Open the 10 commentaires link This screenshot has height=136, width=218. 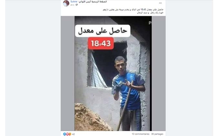[x=140, y=134]
